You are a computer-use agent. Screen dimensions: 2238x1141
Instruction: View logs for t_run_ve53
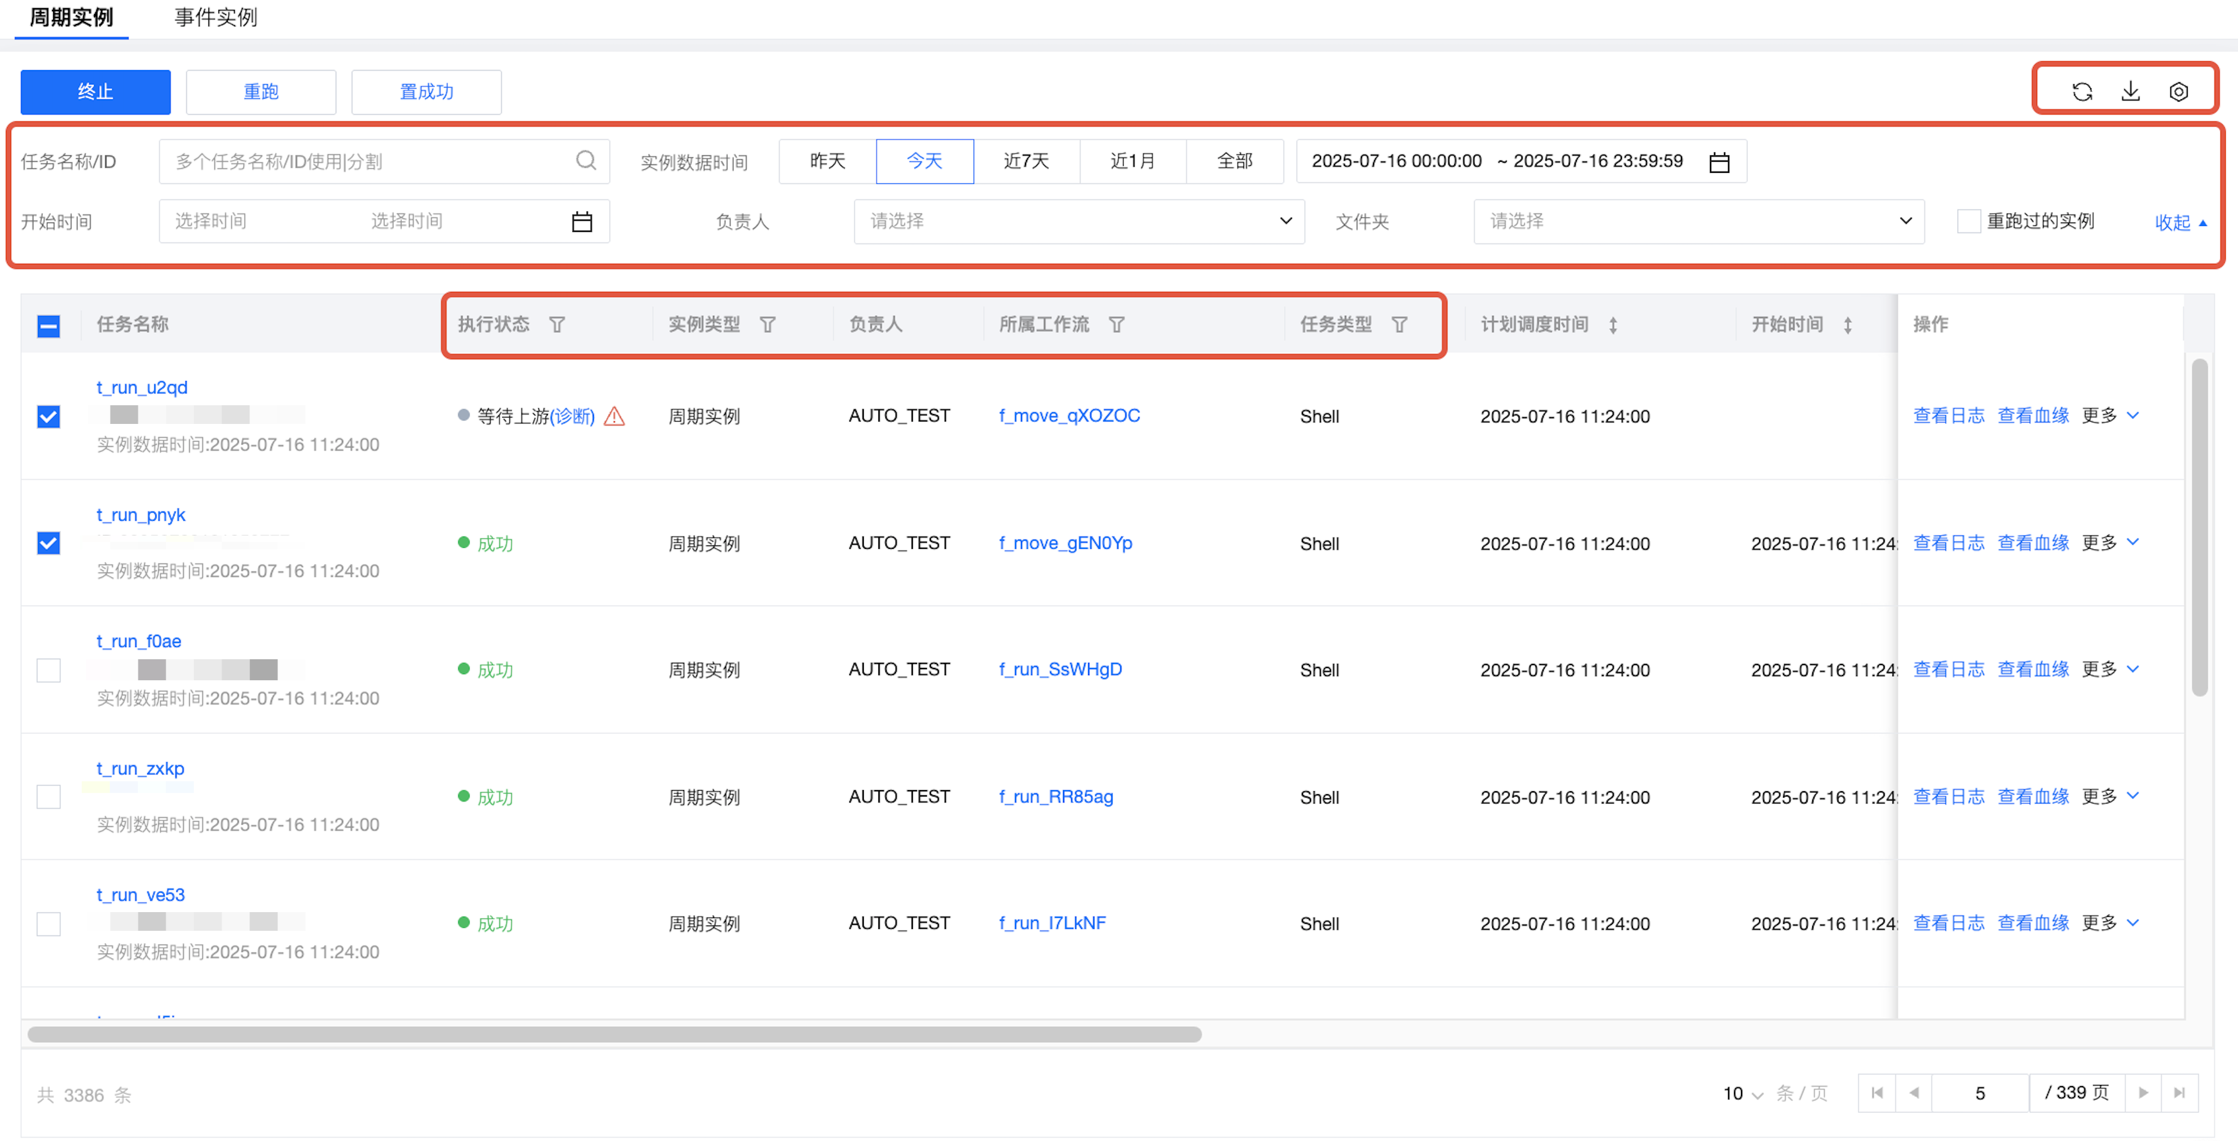pos(1949,923)
